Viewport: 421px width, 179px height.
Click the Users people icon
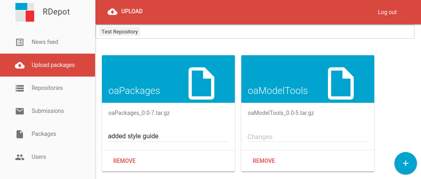20,157
